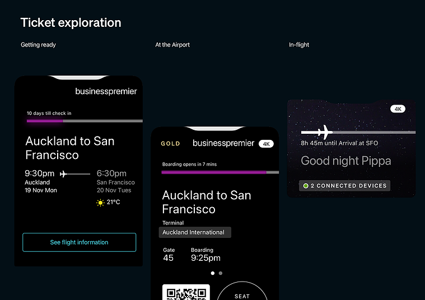Click the green connected status dot

click(306, 186)
